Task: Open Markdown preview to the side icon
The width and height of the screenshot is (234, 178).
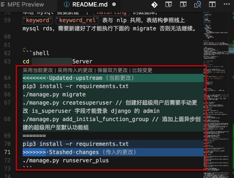Action: 169,5
